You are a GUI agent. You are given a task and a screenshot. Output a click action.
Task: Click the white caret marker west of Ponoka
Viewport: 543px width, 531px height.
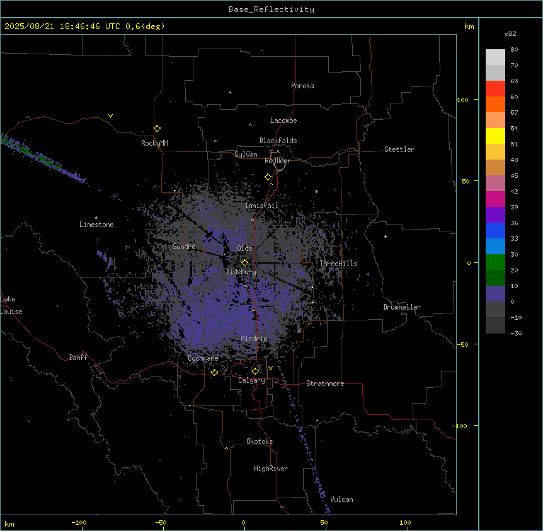230,93
